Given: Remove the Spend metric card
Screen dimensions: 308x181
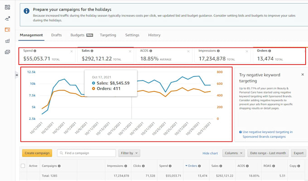Looking at the screenshot, I should coord(72,51).
